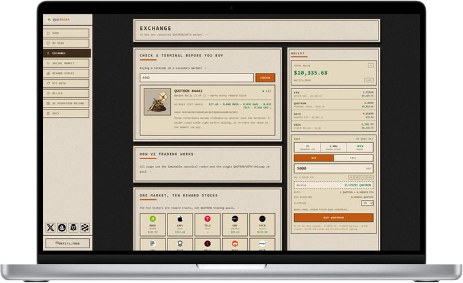Click the USDG balance row
The height and width of the screenshot is (283, 463).
tap(334, 127)
